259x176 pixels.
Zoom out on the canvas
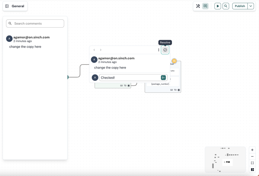252,156
